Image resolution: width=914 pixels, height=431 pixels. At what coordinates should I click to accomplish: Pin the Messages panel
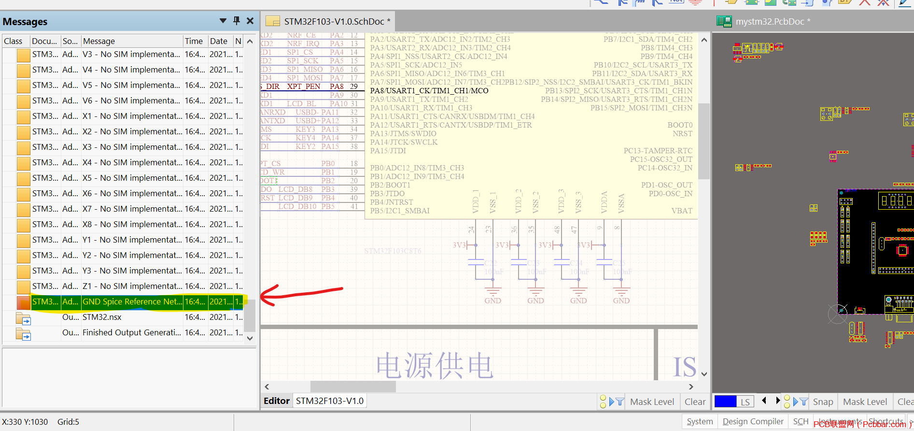pyautogui.click(x=237, y=21)
